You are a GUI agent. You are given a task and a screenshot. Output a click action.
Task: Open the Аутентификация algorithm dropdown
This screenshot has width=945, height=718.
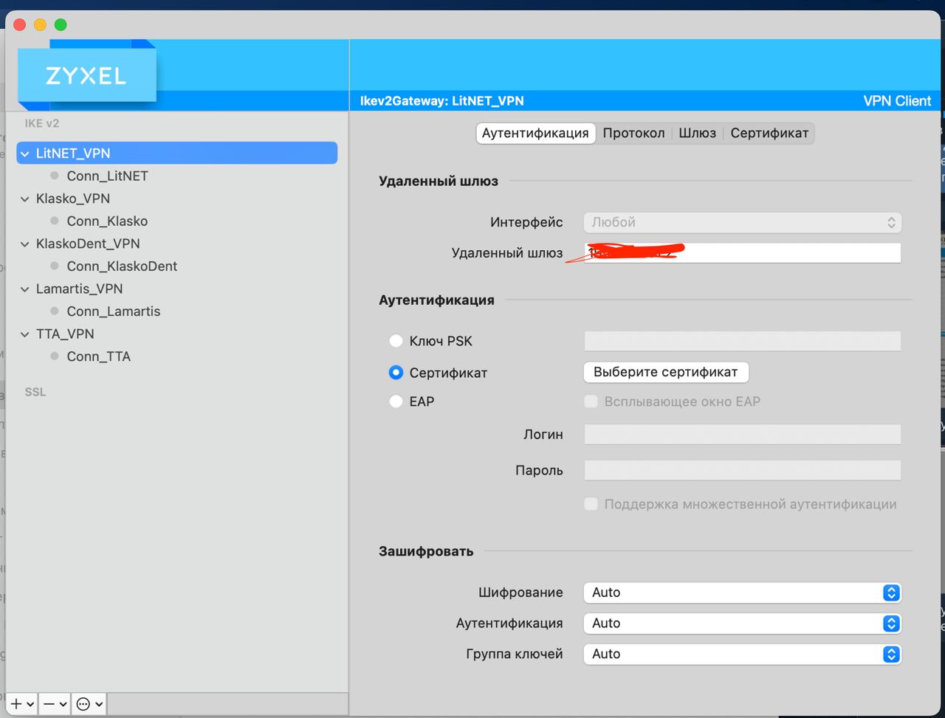(742, 623)
